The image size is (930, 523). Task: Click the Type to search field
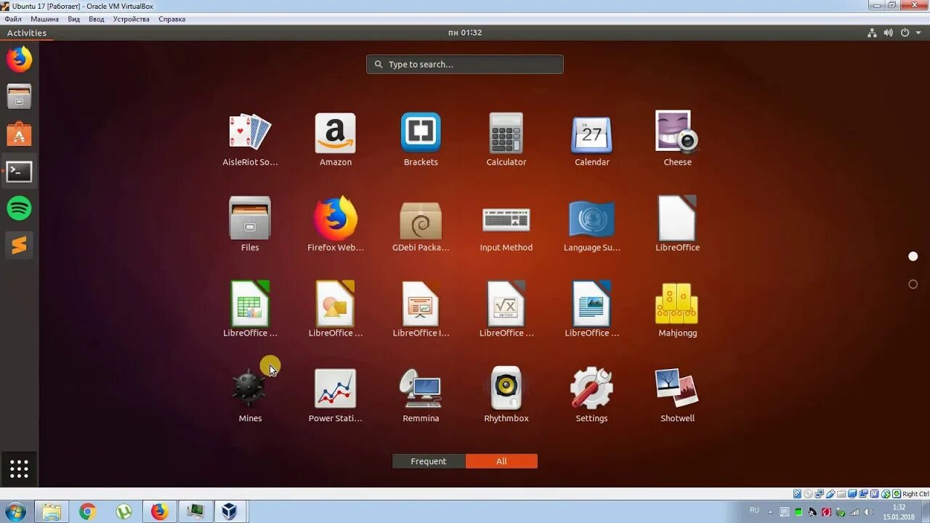coord(465,65)
